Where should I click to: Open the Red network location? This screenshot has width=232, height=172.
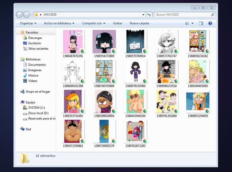(x=28, y=129)
